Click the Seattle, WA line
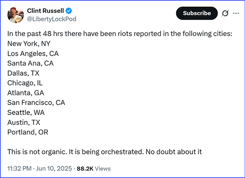245x178 pixels. coord(26,112)
